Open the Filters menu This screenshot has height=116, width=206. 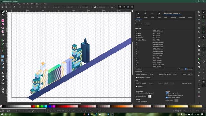tap(33, 4)
